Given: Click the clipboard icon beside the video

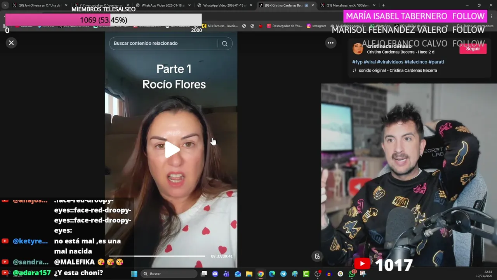Looking at the screenshot, I should click(317, 256).
